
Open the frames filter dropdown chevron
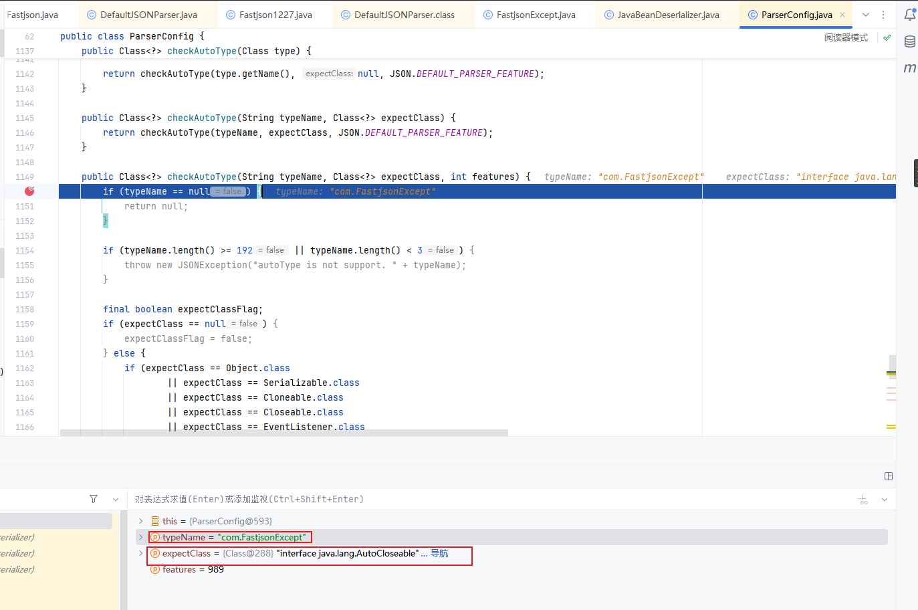(x=116, y=499)
